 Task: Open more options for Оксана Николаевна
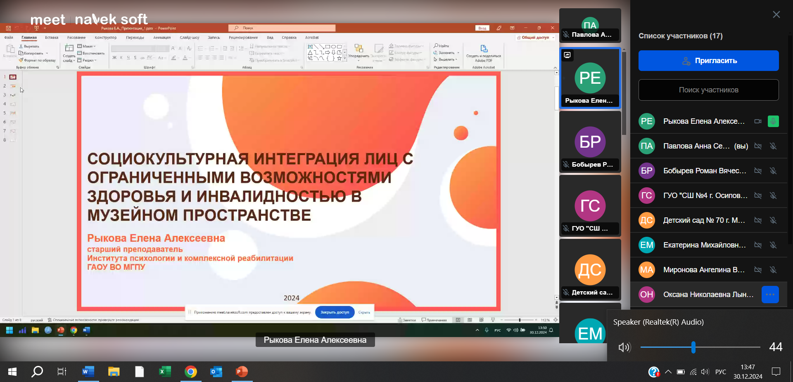(x=770, y=295)
